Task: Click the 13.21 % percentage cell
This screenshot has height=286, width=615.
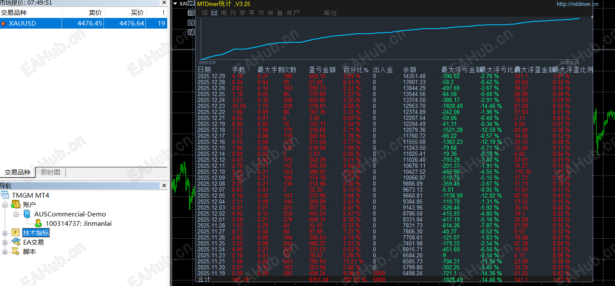Action: pyautogui.click(x=353, y=262)
